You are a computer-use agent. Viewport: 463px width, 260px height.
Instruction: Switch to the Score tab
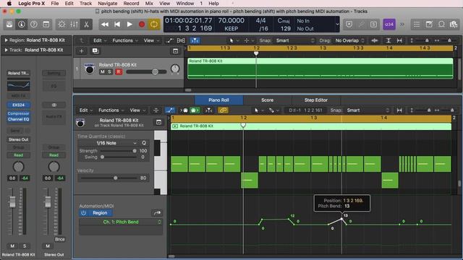click(x=267, y=100)
